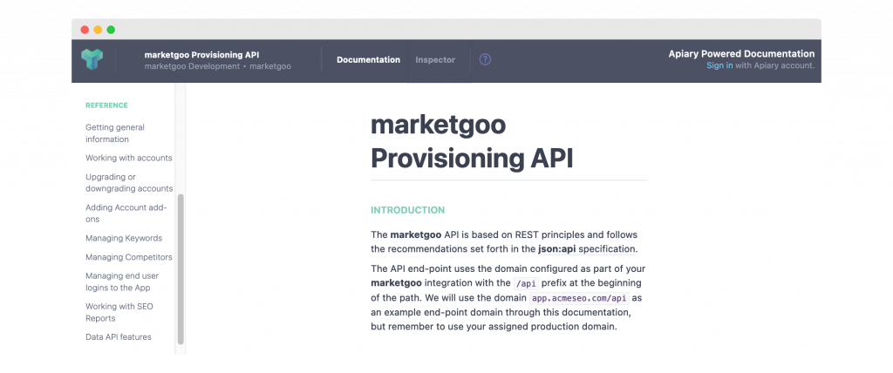The image size is (893, 373).
Task: Click the green maximize window button
Action: (111, 30)
